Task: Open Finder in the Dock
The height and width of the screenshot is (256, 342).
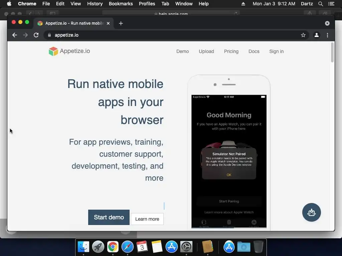Action: (83, 247)
